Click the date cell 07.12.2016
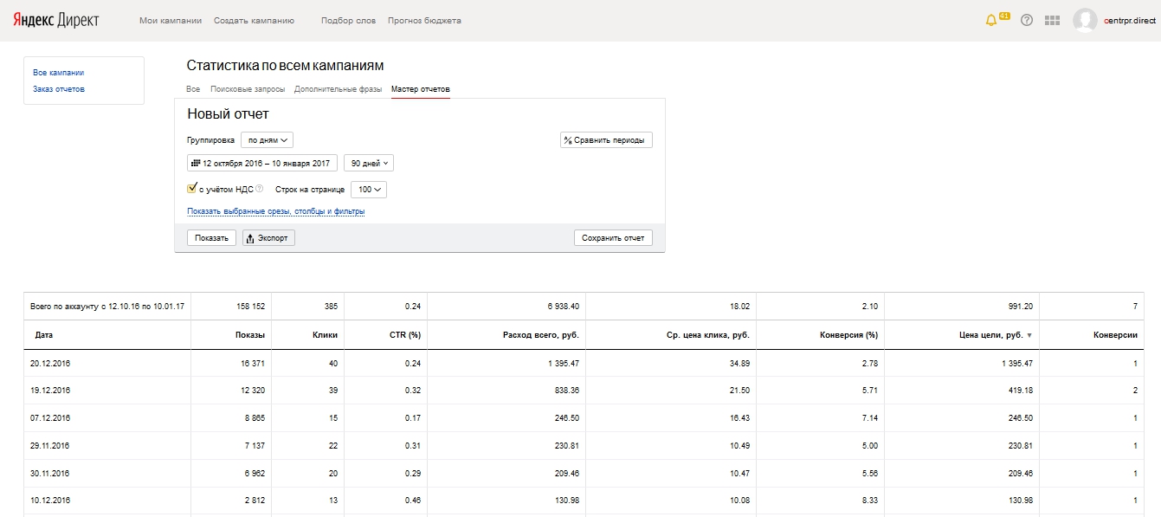 pyautogui.click(x=52, y=418)
